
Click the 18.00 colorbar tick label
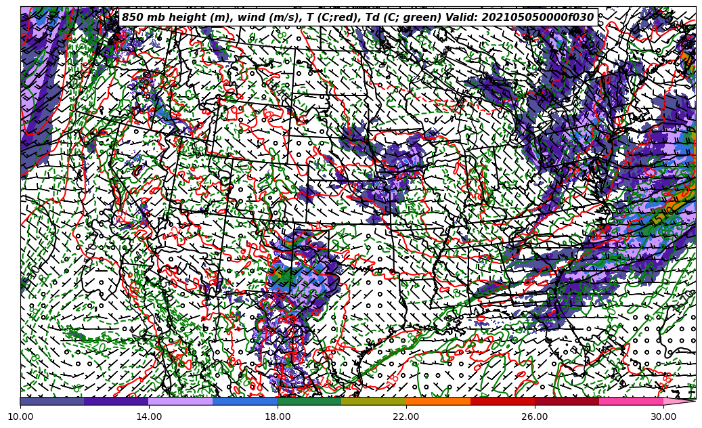(x=278, y=416)
